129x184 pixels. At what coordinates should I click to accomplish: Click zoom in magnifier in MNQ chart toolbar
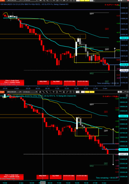(x=47, y=92)
